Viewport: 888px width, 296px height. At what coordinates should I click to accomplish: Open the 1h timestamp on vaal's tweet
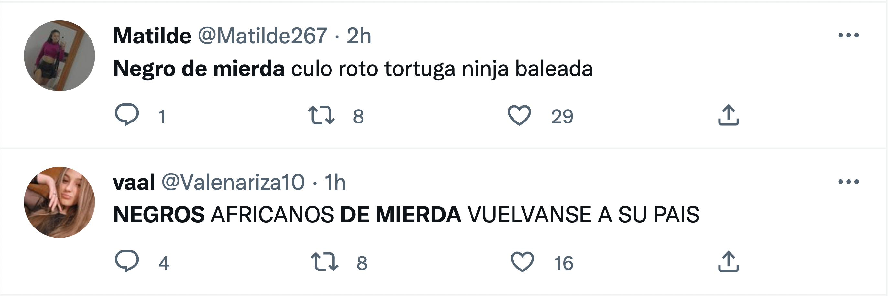pyautogui.click(x=335, y=182)
